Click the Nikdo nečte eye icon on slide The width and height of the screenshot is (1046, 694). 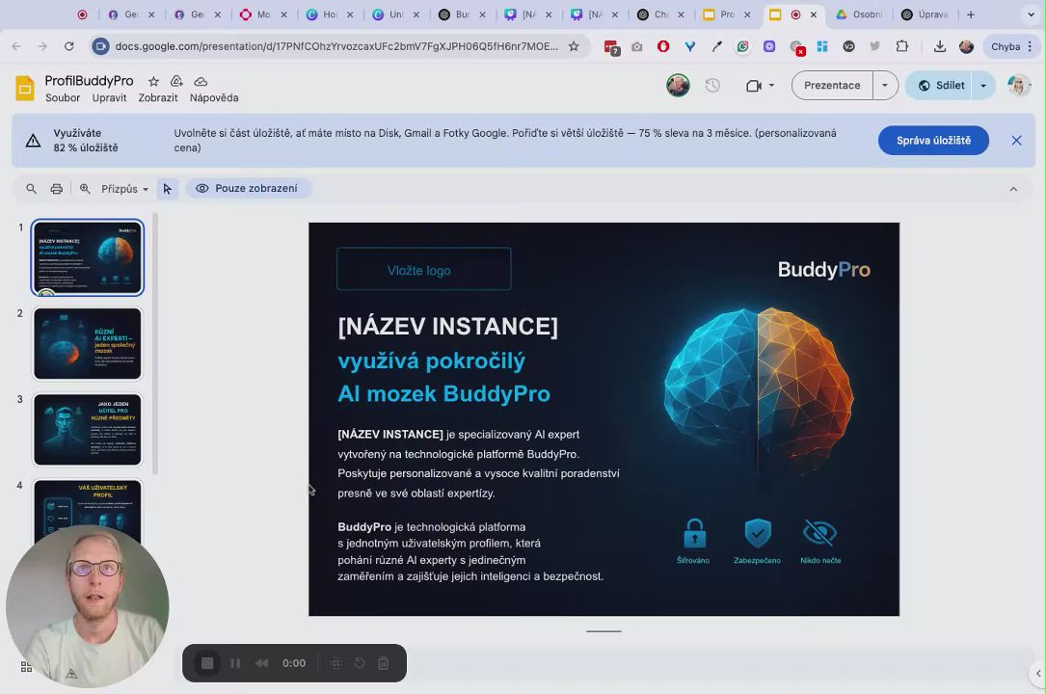819,533
